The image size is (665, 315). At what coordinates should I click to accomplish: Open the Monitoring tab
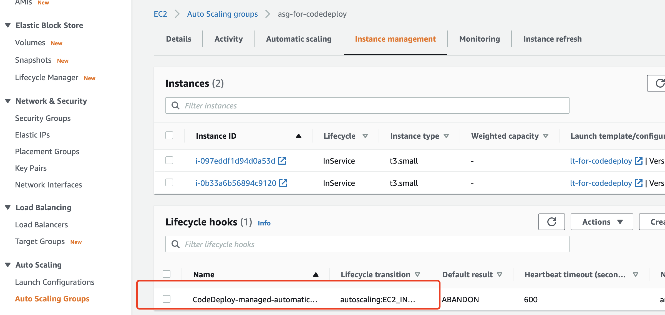coord(480,39)
